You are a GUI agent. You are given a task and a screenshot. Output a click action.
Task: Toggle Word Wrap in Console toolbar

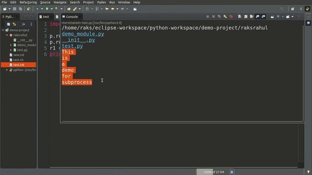pyautogui.click(x=252, y=17)
